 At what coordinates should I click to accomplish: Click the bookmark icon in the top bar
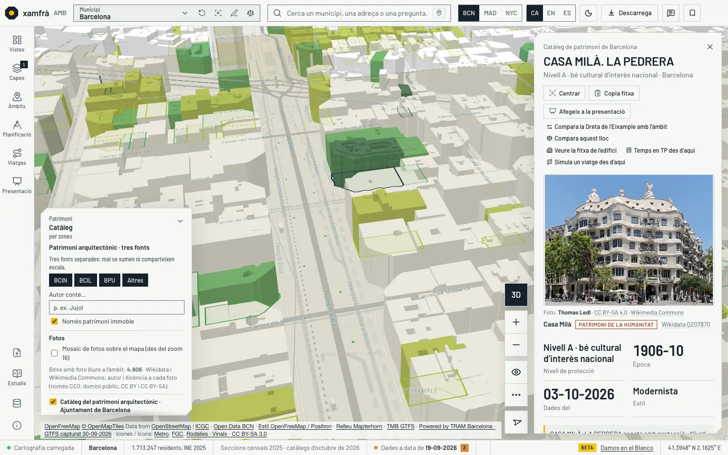692,13
